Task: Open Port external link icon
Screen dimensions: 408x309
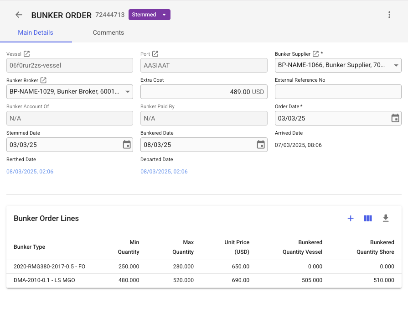Action: (x=155, y=54)
